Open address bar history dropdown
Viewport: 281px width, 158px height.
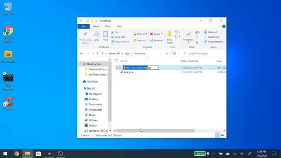click(x=167, y=54)
